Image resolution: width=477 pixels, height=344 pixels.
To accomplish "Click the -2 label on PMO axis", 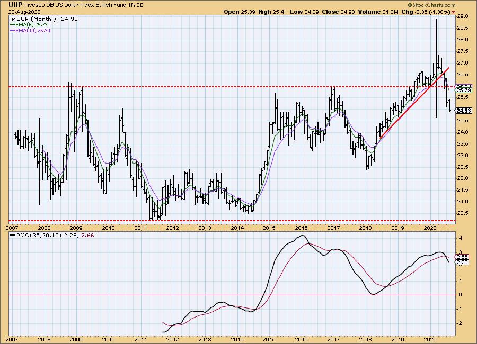I will coord(460,323).
